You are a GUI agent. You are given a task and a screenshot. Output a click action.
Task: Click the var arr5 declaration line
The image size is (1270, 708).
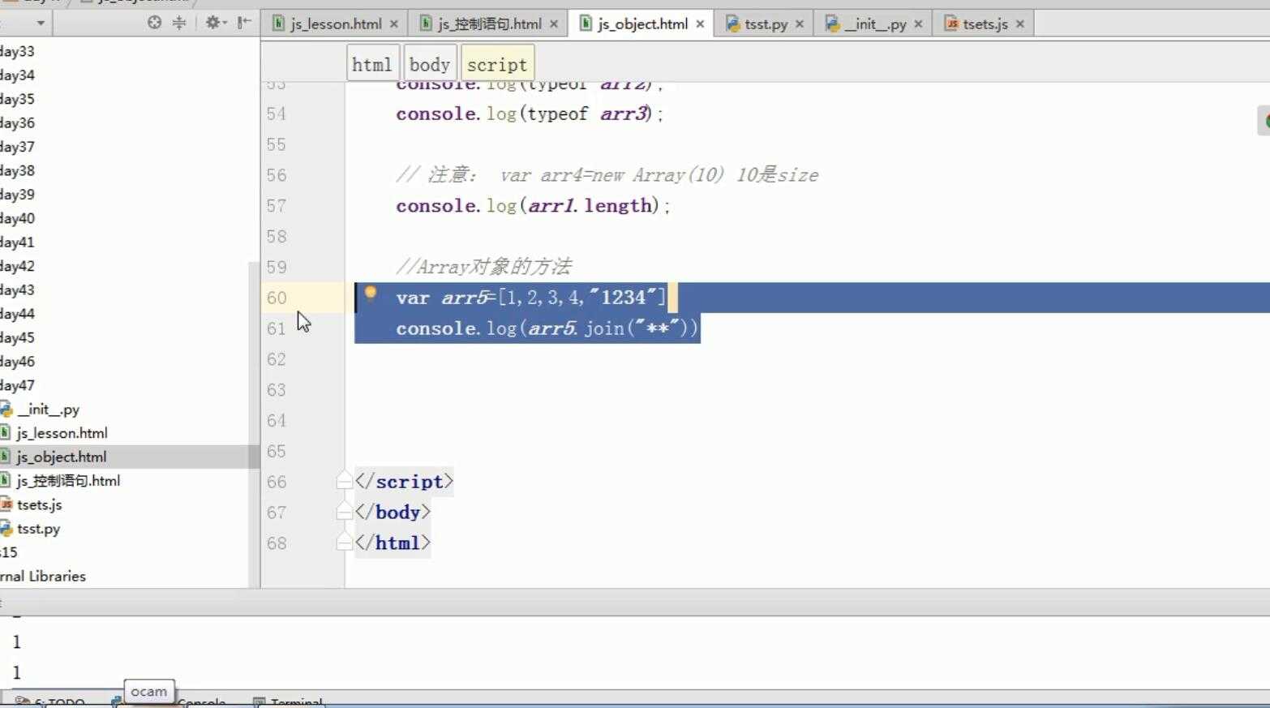click(531, 298)
